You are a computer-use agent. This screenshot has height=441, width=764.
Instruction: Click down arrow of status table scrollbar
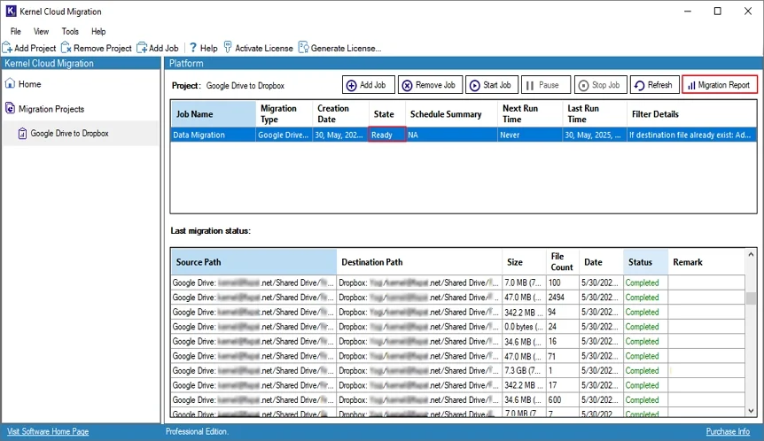pos(751,411)
